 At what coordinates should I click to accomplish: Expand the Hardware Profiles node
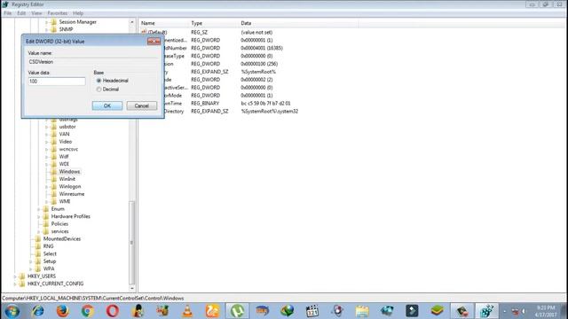[38, 216]
